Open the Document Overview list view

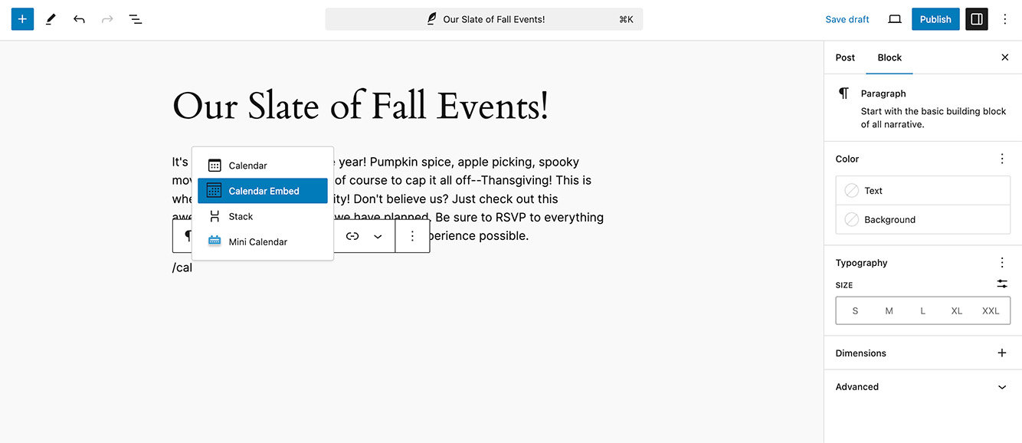tap(136, 19)
